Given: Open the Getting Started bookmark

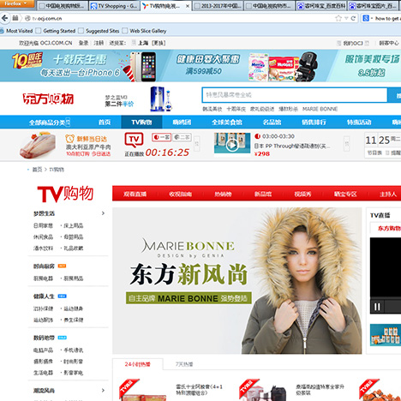Looking at the screenshot, I should [x=56, y=31].
